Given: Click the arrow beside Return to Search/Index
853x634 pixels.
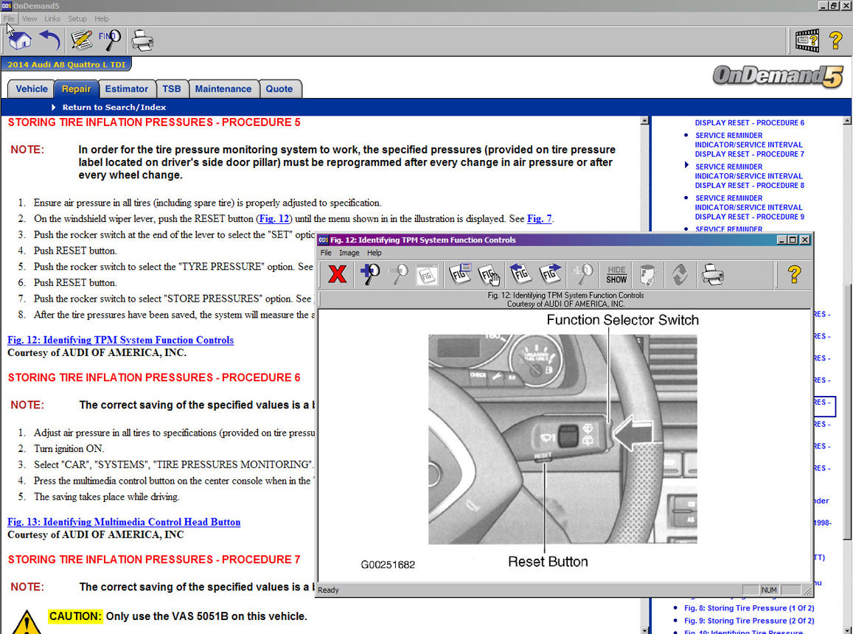Looking at the screenshot, I should (53, 107).
